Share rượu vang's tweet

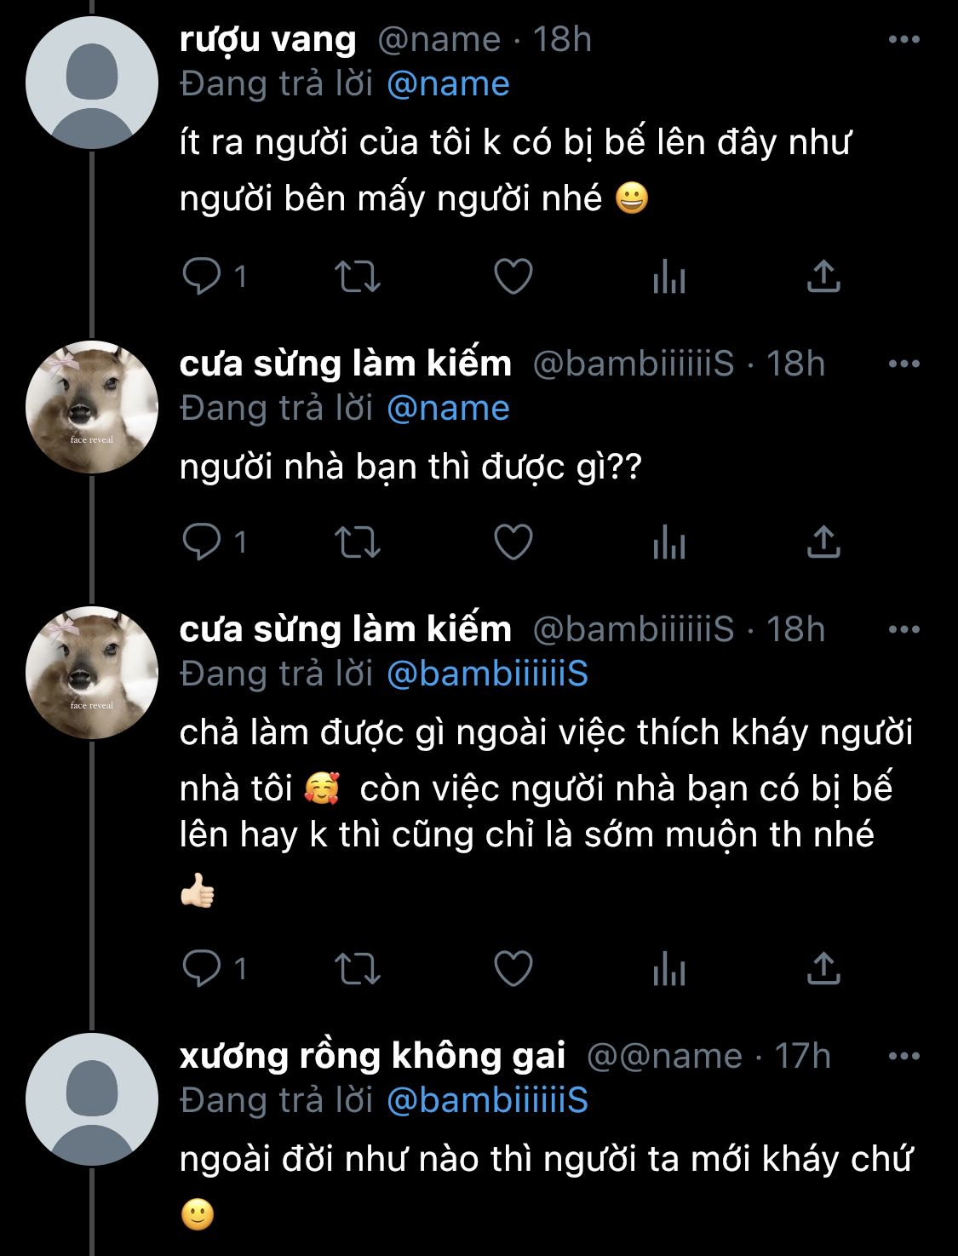click(823, 276)
